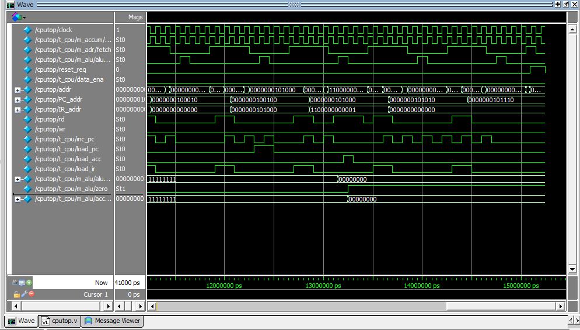Select the /cputop/IR_addr signal name
The height and width of the screenshot is (330, 580).
tap(58, 110)
